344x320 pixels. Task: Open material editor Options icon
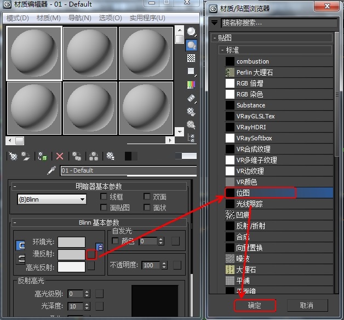point(191,112)
